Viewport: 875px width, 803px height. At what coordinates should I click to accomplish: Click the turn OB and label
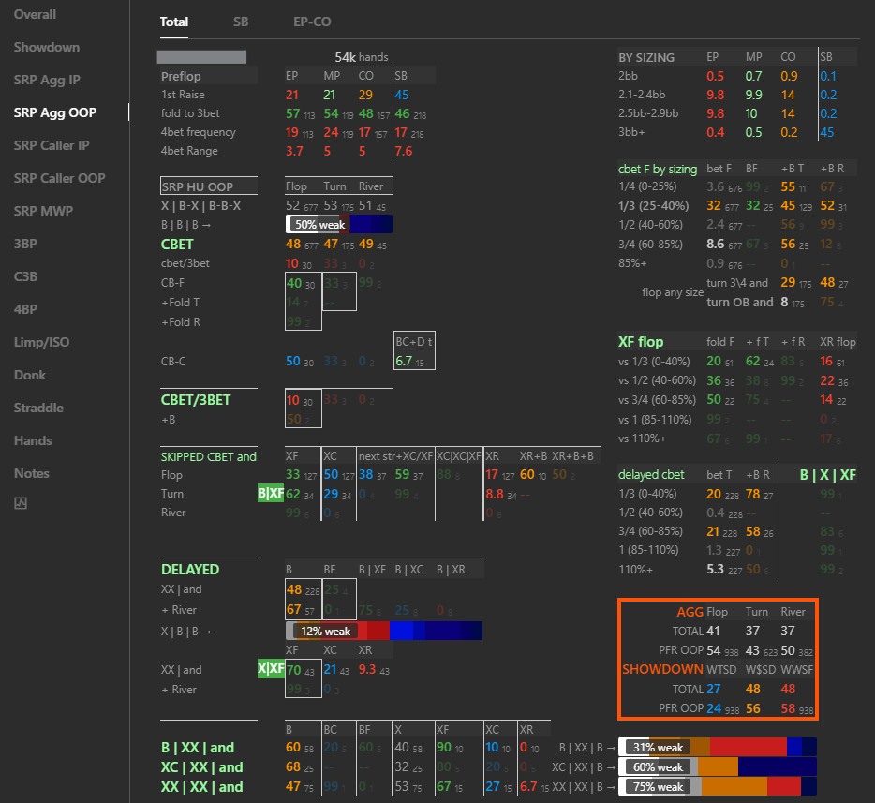tap(739, 303)
